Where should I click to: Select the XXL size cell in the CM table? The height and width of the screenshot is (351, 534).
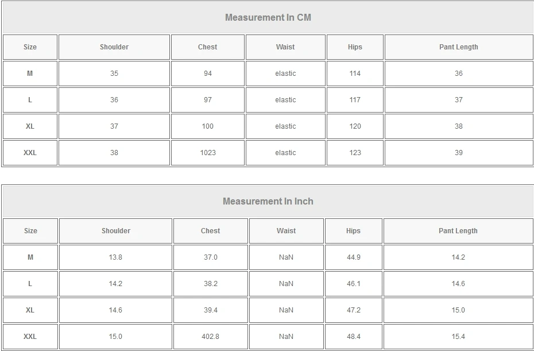30,153
